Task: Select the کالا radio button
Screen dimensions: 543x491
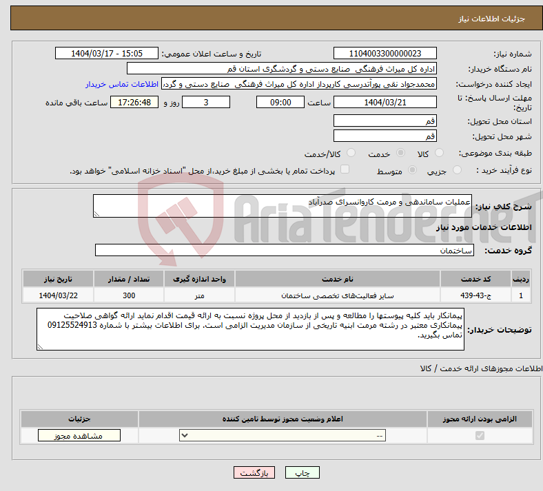Action: pos(439,153)
